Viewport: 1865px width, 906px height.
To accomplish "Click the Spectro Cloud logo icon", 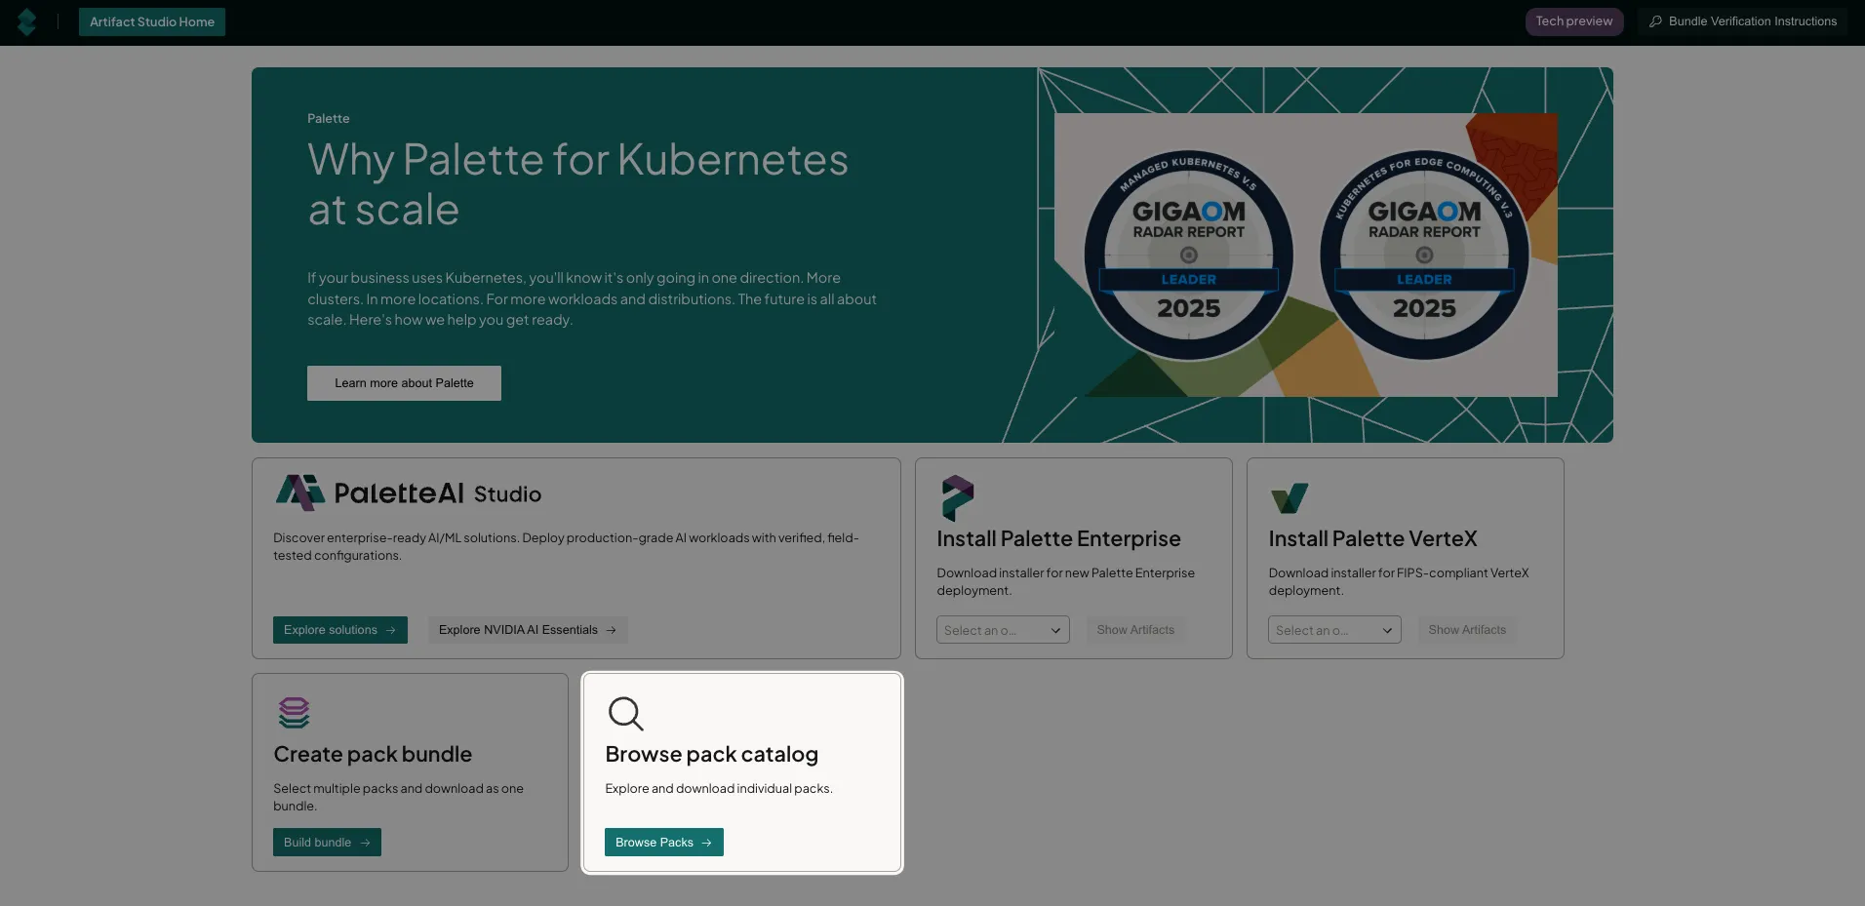I will tap(27, 22).
